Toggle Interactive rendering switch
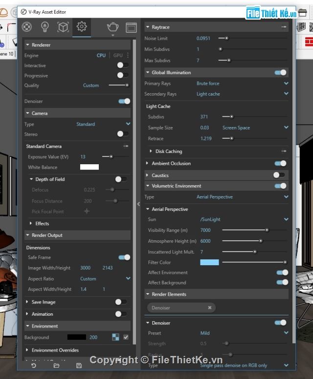The image size is (313, 379). (x=122, y=65)
